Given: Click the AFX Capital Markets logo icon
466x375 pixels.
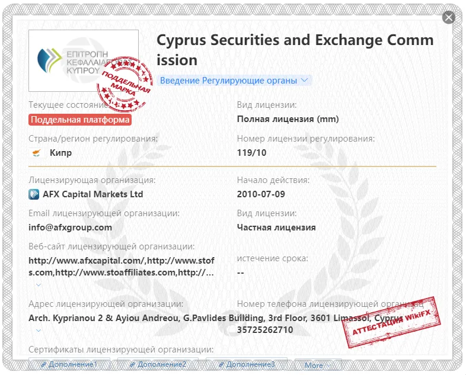Looking at the screenshot, I should [x=34, y=194].
